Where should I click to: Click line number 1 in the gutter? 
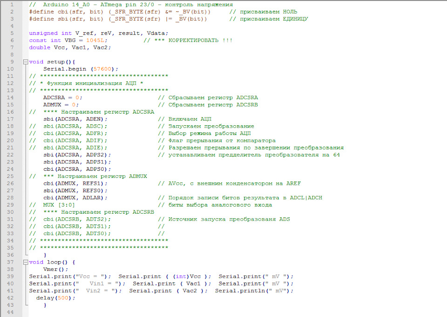(12, 5)
